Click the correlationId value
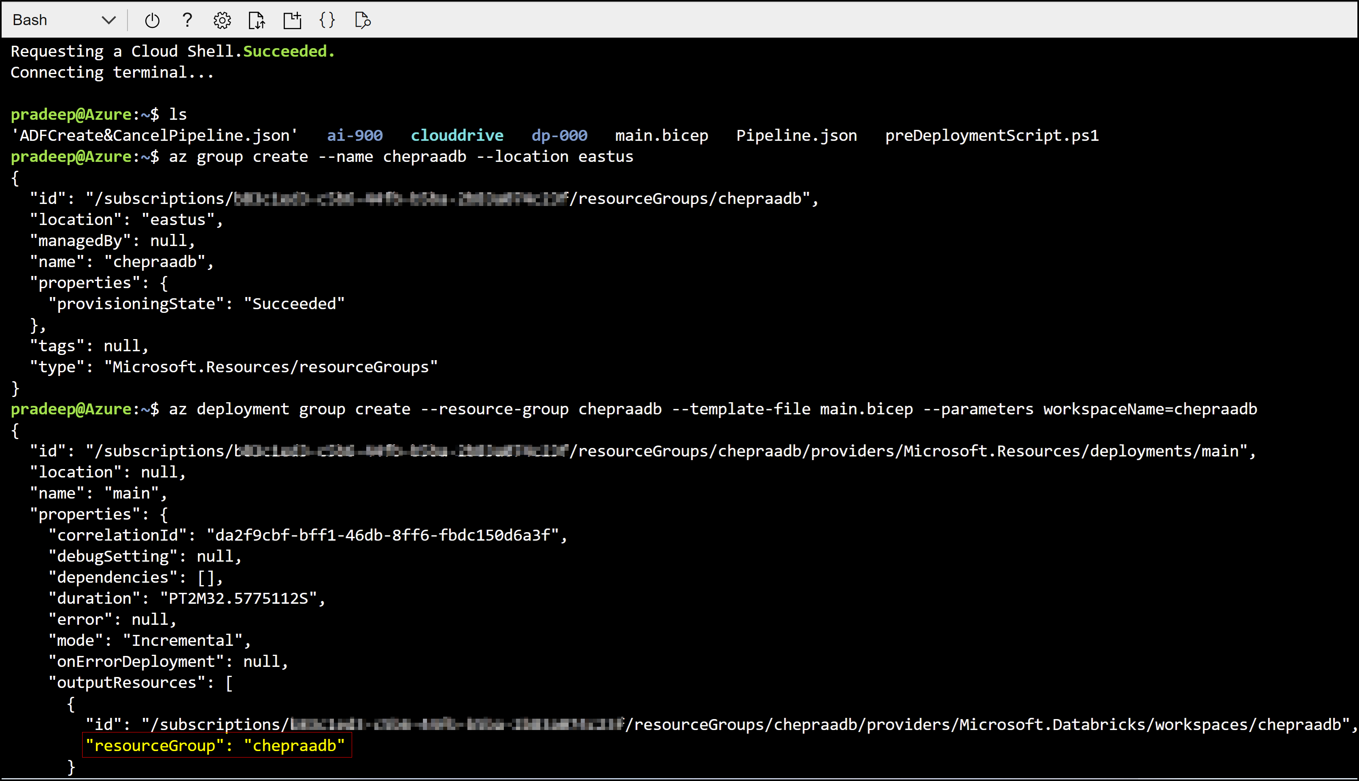The height and width of the screenshot is (781, 1359). click(x=383, y=535)
